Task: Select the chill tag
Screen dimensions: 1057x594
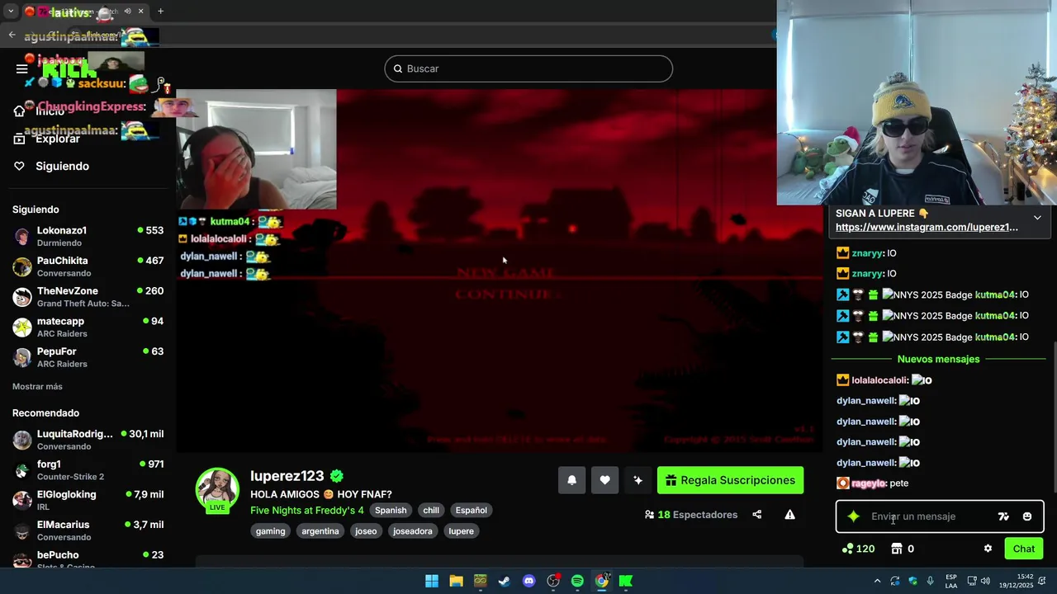Action: tap(431, 510)
